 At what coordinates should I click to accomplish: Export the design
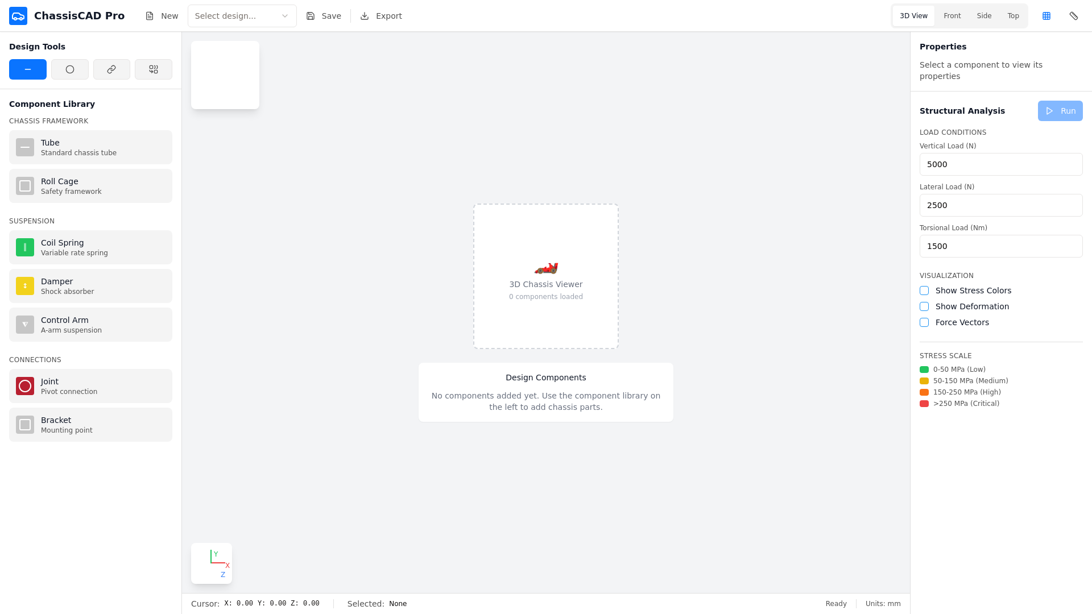click(x=381, y=16)
